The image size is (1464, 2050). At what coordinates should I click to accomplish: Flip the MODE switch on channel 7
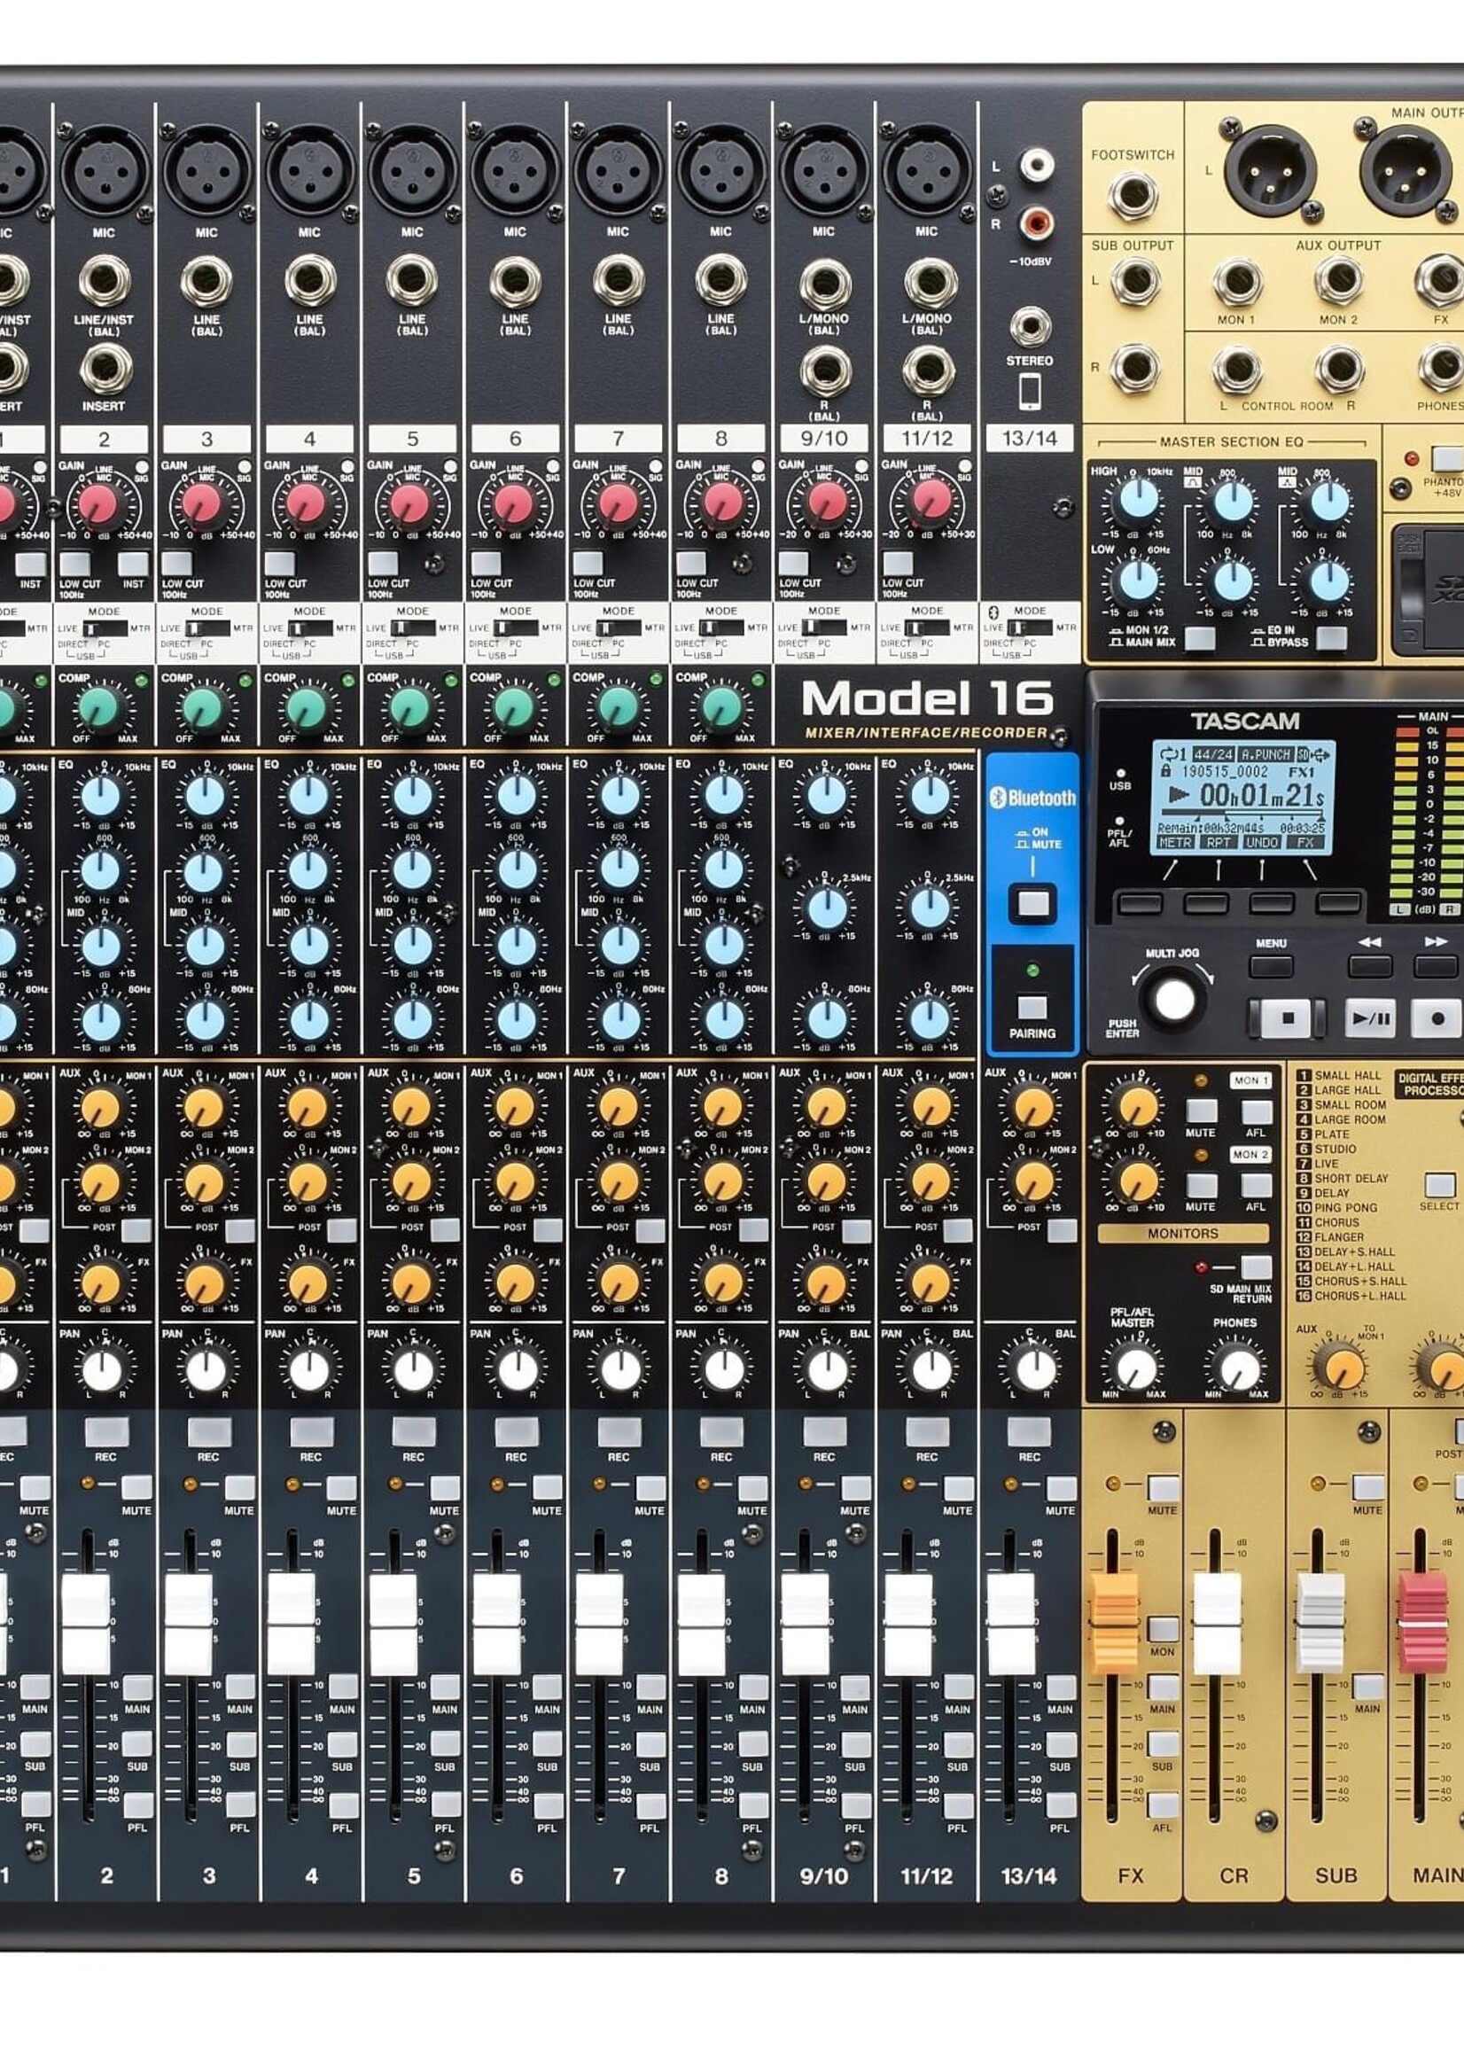[619, 627]
